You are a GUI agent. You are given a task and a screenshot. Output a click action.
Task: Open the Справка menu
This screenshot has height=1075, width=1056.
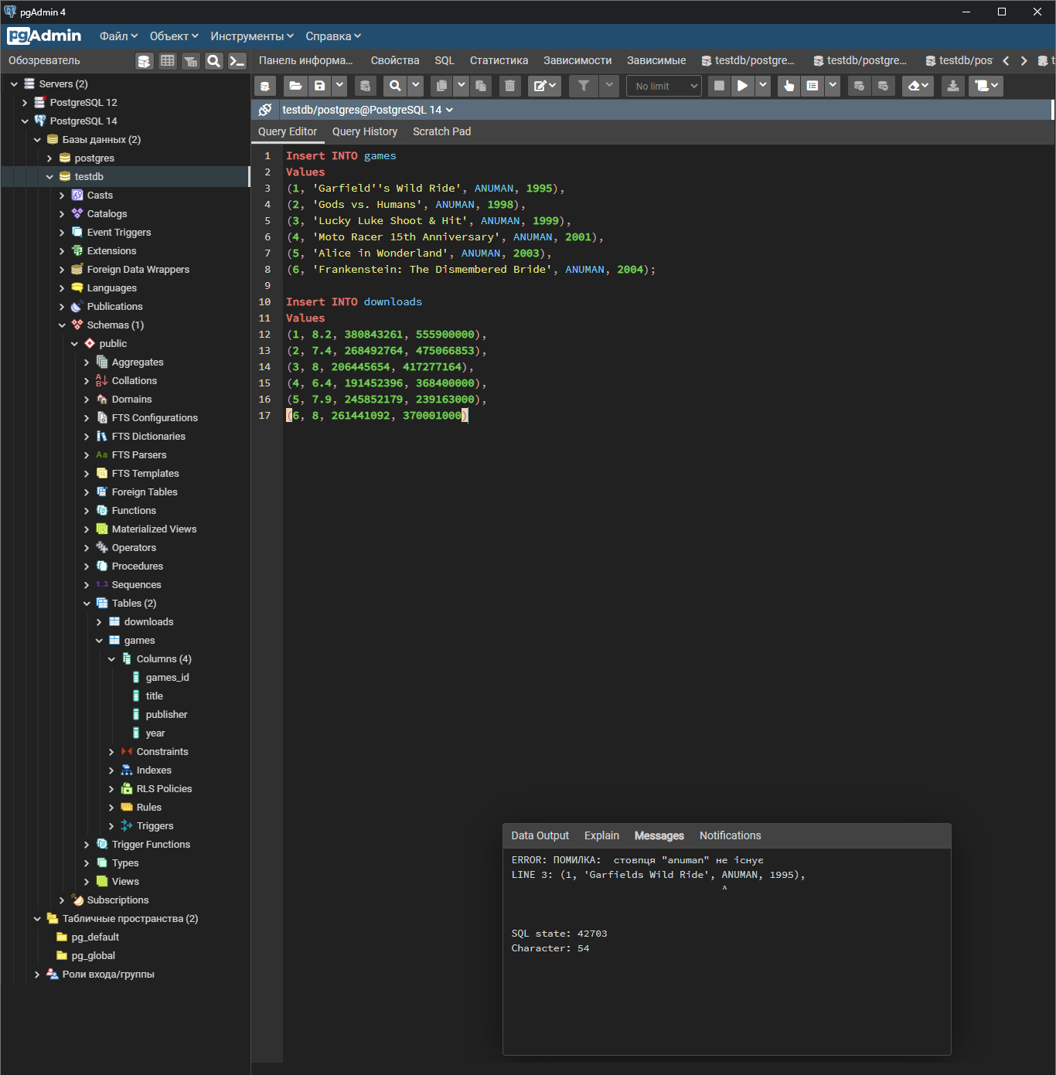[333, 36]
